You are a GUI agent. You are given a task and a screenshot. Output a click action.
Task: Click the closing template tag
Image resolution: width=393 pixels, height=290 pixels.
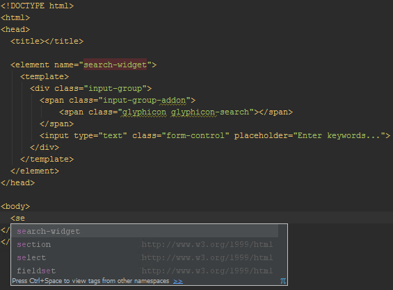click(x=47, y=160)
